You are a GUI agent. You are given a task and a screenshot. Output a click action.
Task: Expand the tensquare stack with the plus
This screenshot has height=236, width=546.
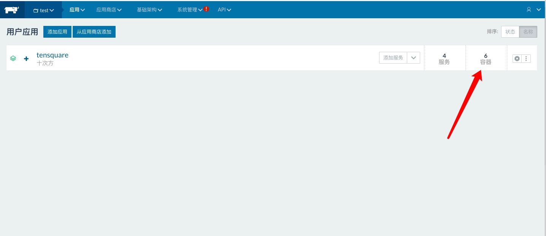tap(26, 59)
